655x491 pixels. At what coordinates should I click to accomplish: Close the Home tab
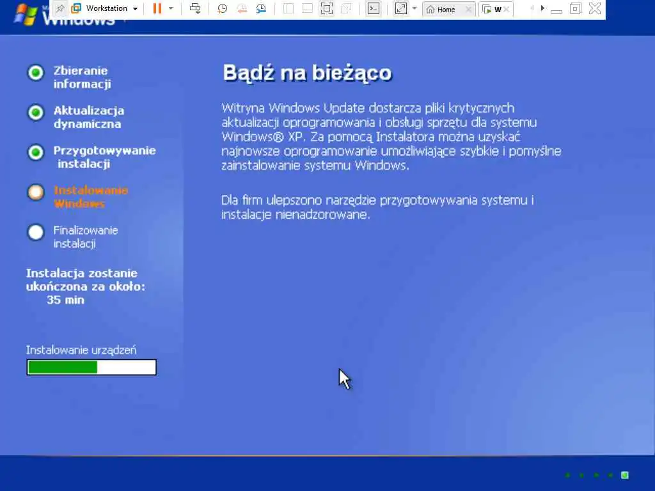pos(468,9)
